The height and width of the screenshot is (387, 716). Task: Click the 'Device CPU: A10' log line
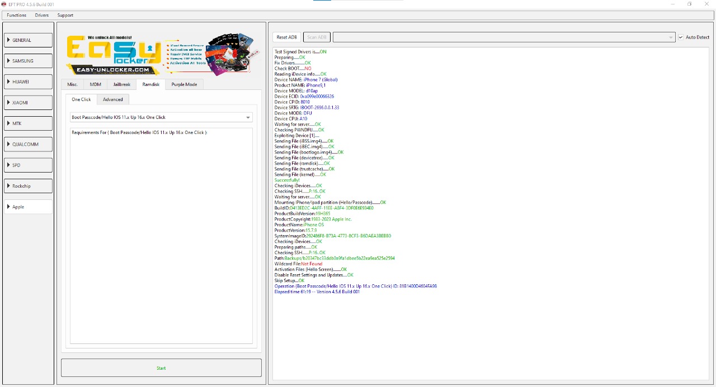click(291, 119)
